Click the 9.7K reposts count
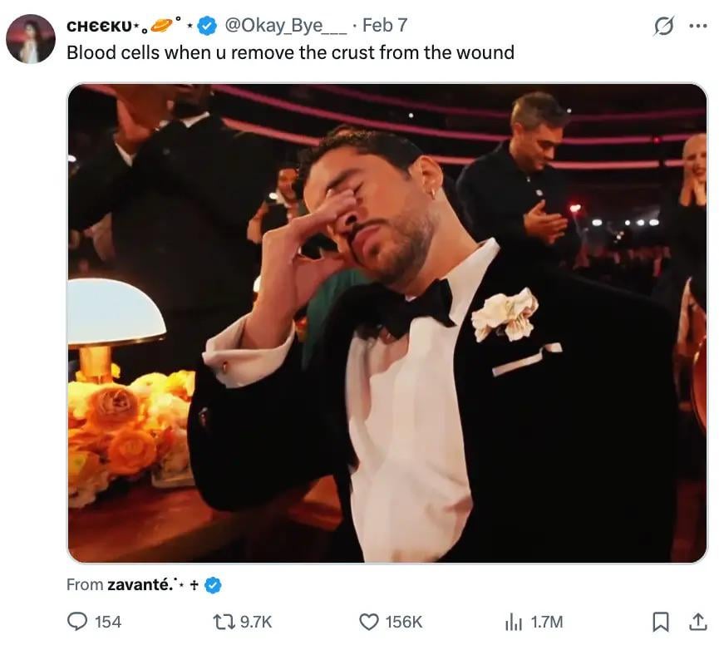The height and width of the screenshot is (645, 719). tap(256, 621)
